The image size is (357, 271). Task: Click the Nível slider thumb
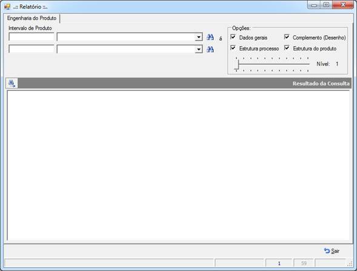click(x=237, y=64)
